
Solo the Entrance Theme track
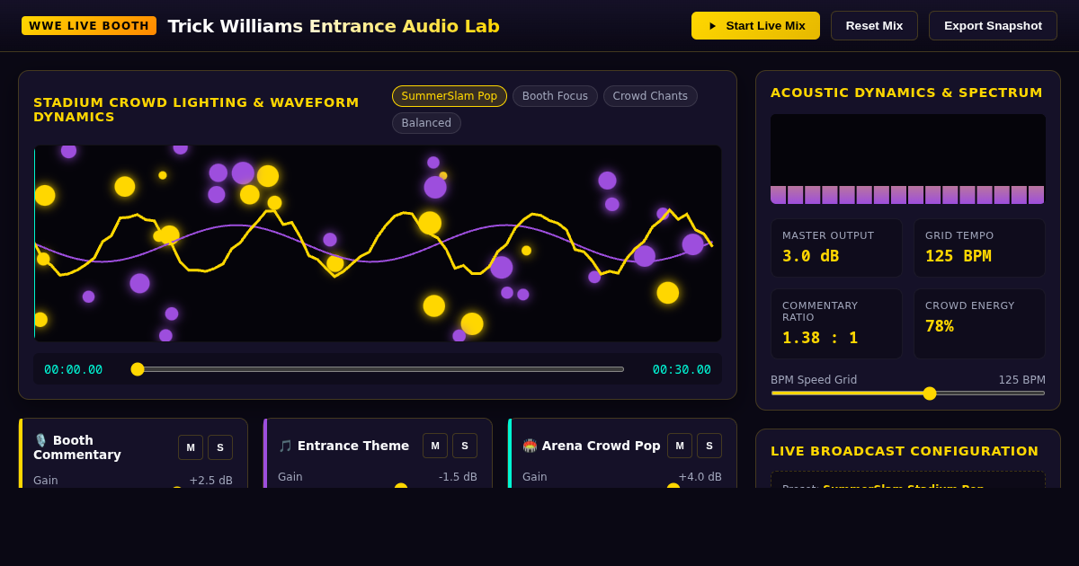pyautogui.click(x=465, y=446)
